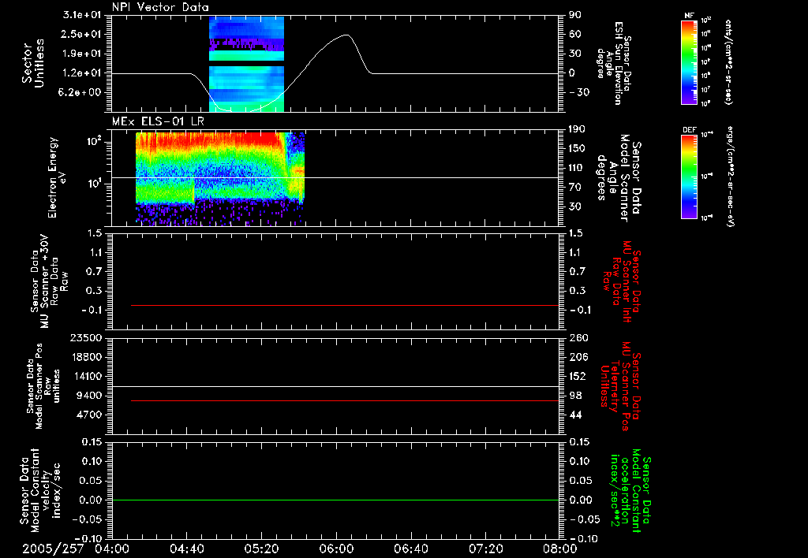The image size is (808, 558).
Task: Click the peak of the sun elevation curve
Action: 347,35
